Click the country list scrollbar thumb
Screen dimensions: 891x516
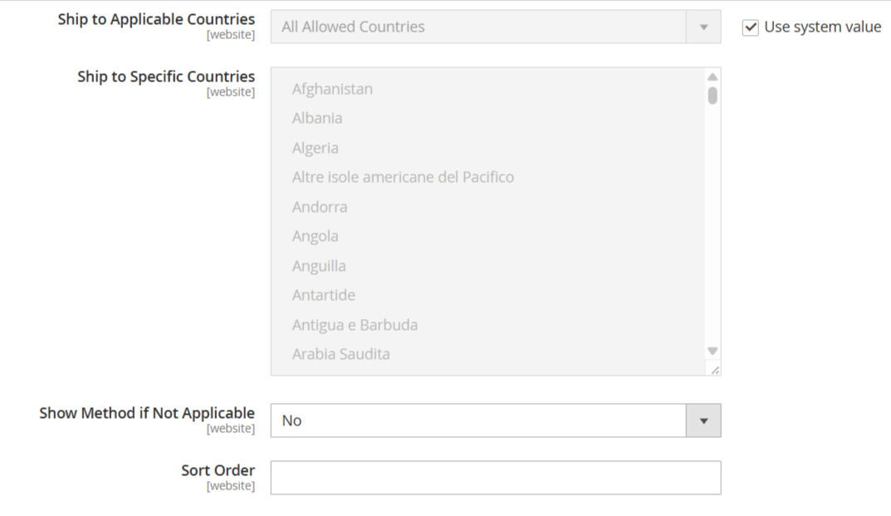(x=712, y=95)
